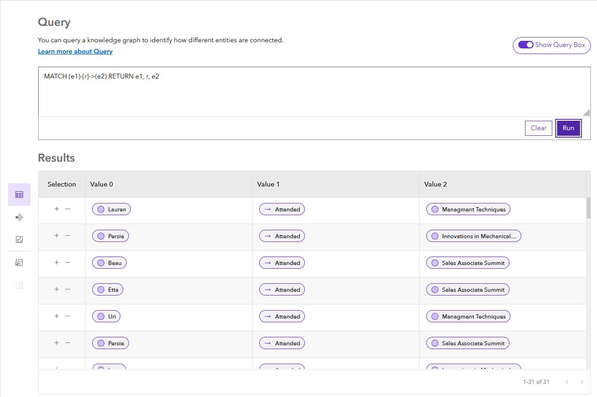Open the Learn more about Query link
597x397 pixels.
point(75,52)
